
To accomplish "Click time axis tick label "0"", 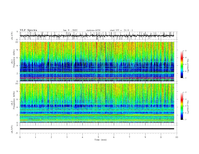I will [20, 137].
